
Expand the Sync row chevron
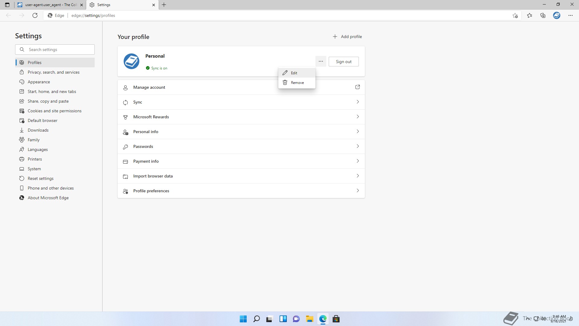pos(358,102)
